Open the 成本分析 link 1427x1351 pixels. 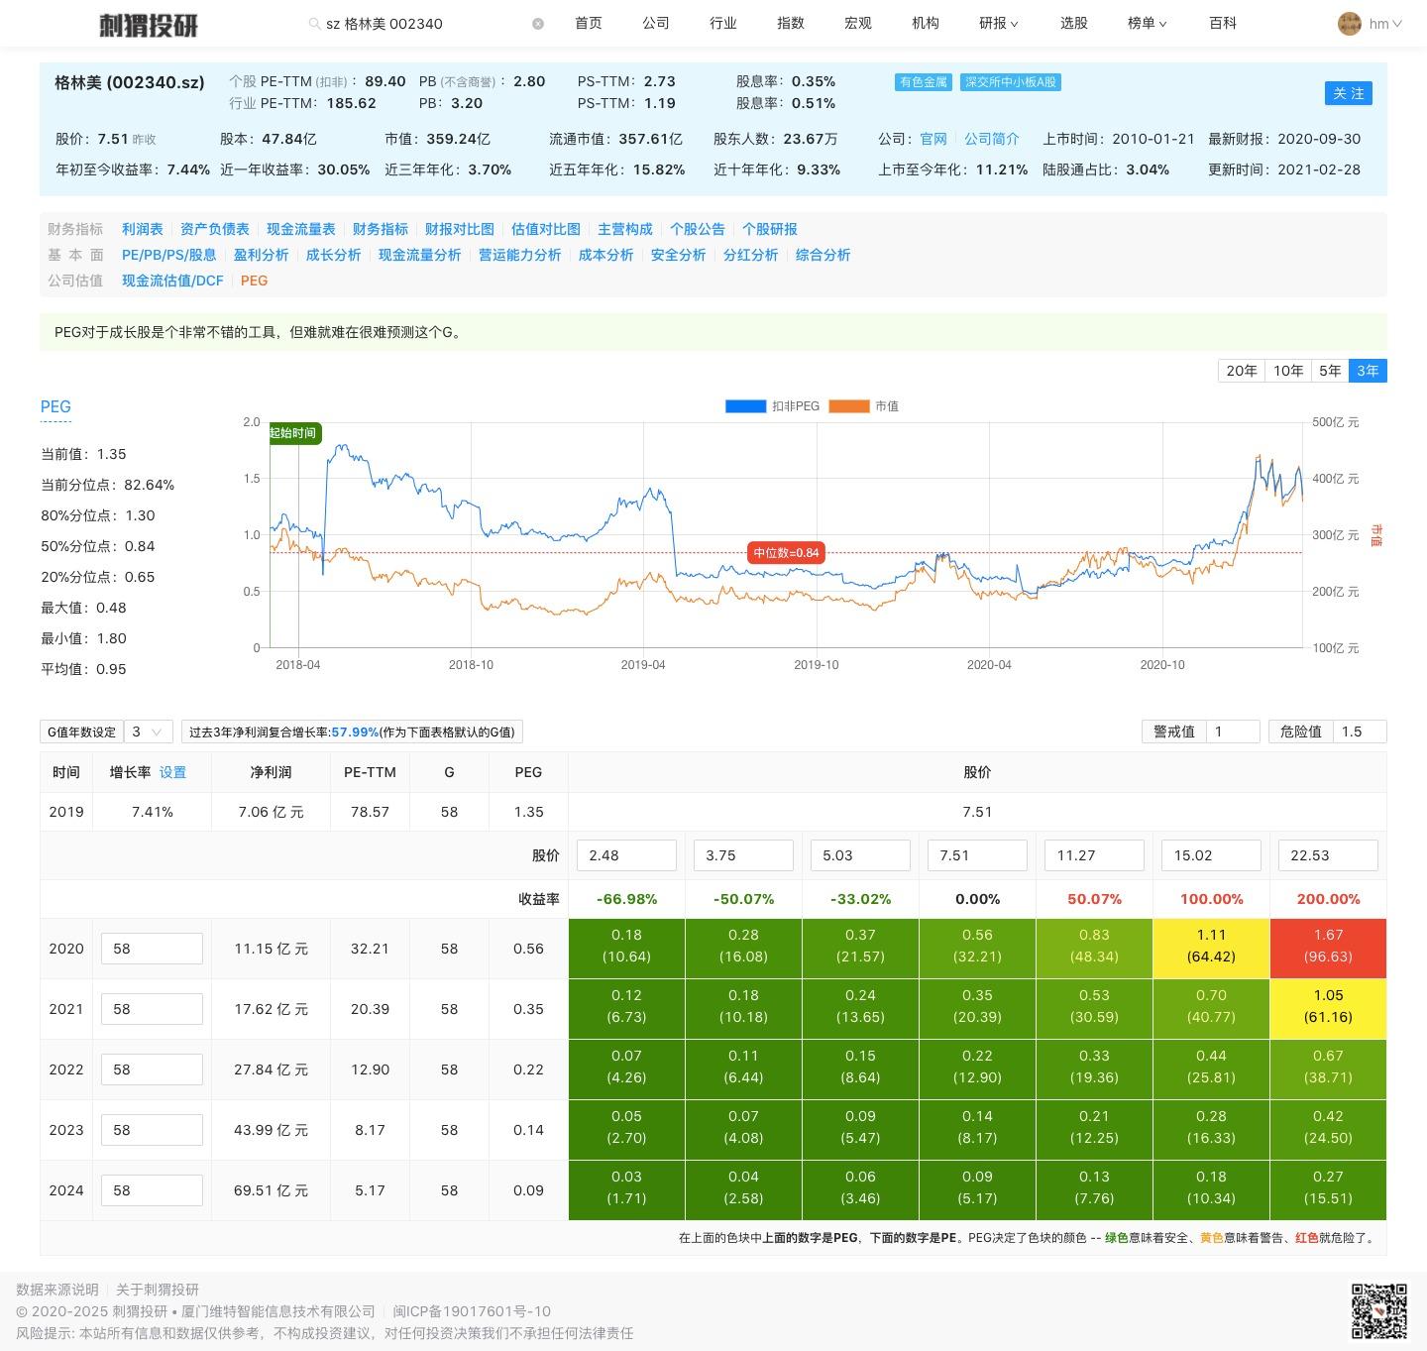pyautogui.click(x=606, y=255)
